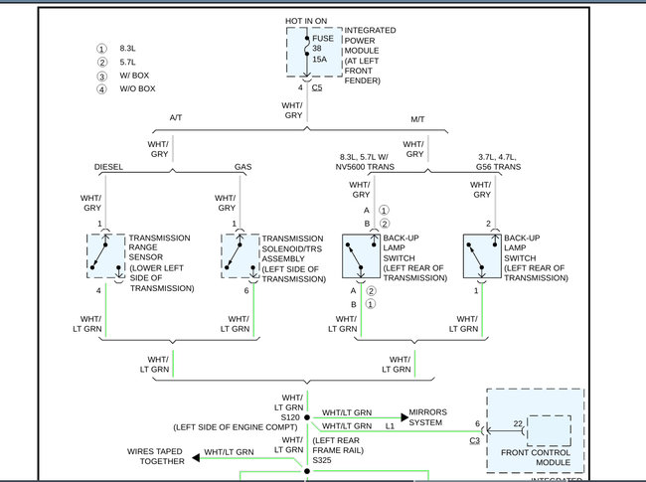Select the 8.3L legend entry

click(x=127, y=48)
